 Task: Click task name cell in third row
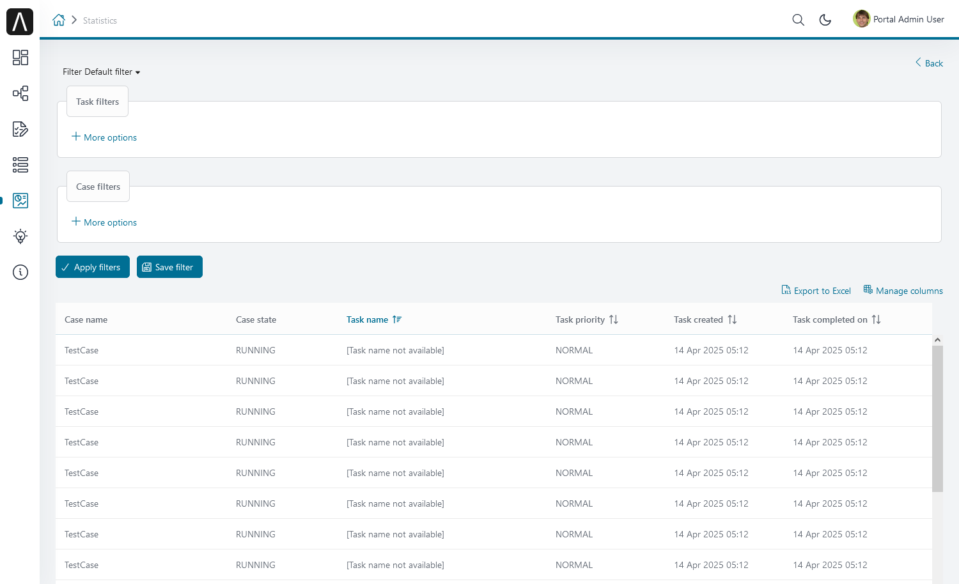coord(395,411)
